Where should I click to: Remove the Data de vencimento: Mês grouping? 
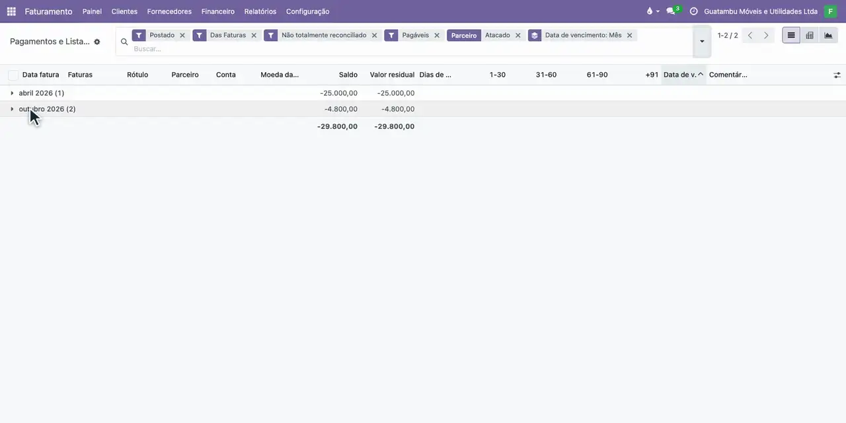629,36
